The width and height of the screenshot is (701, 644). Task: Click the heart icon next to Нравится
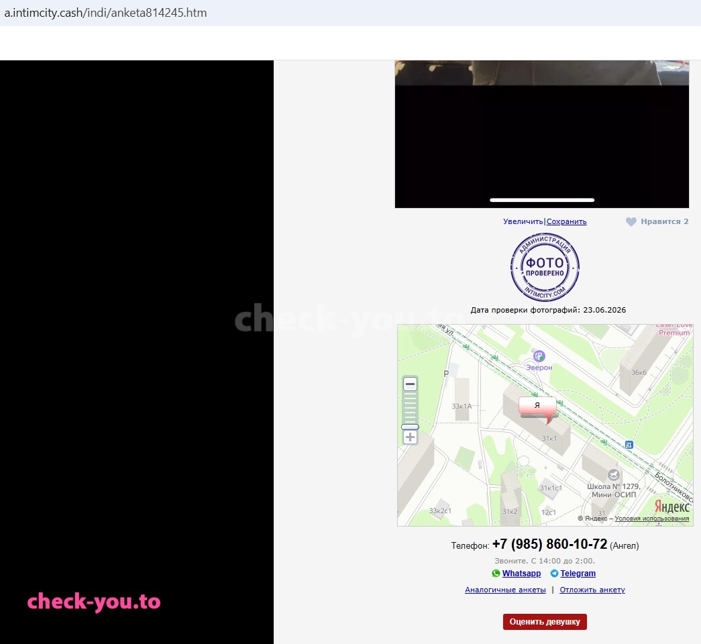[631, 221]
